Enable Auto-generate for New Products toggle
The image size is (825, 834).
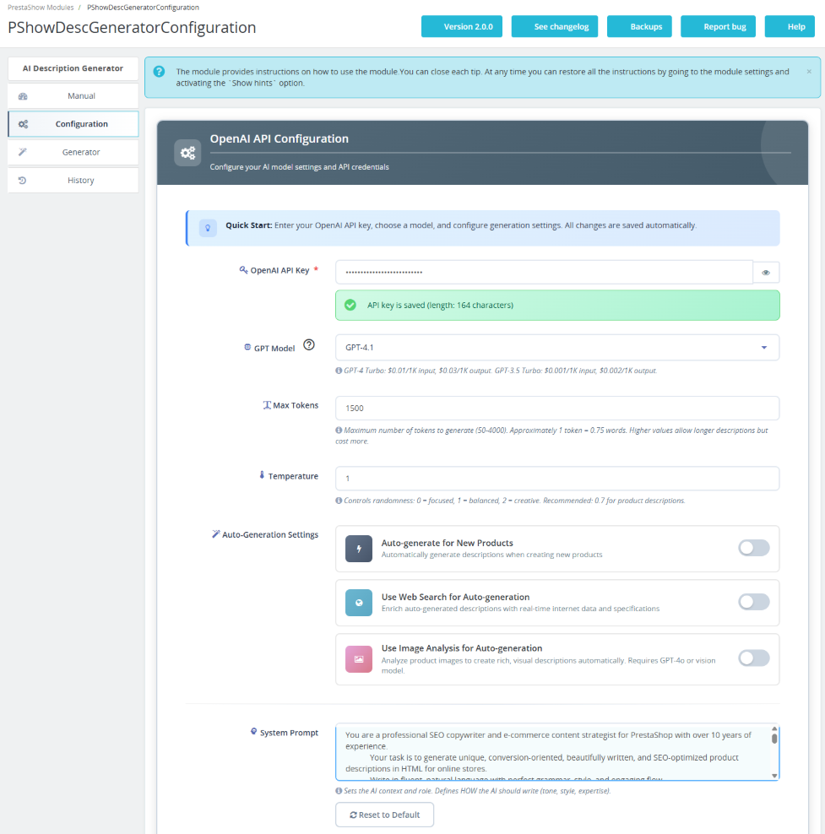pos(753,548)
